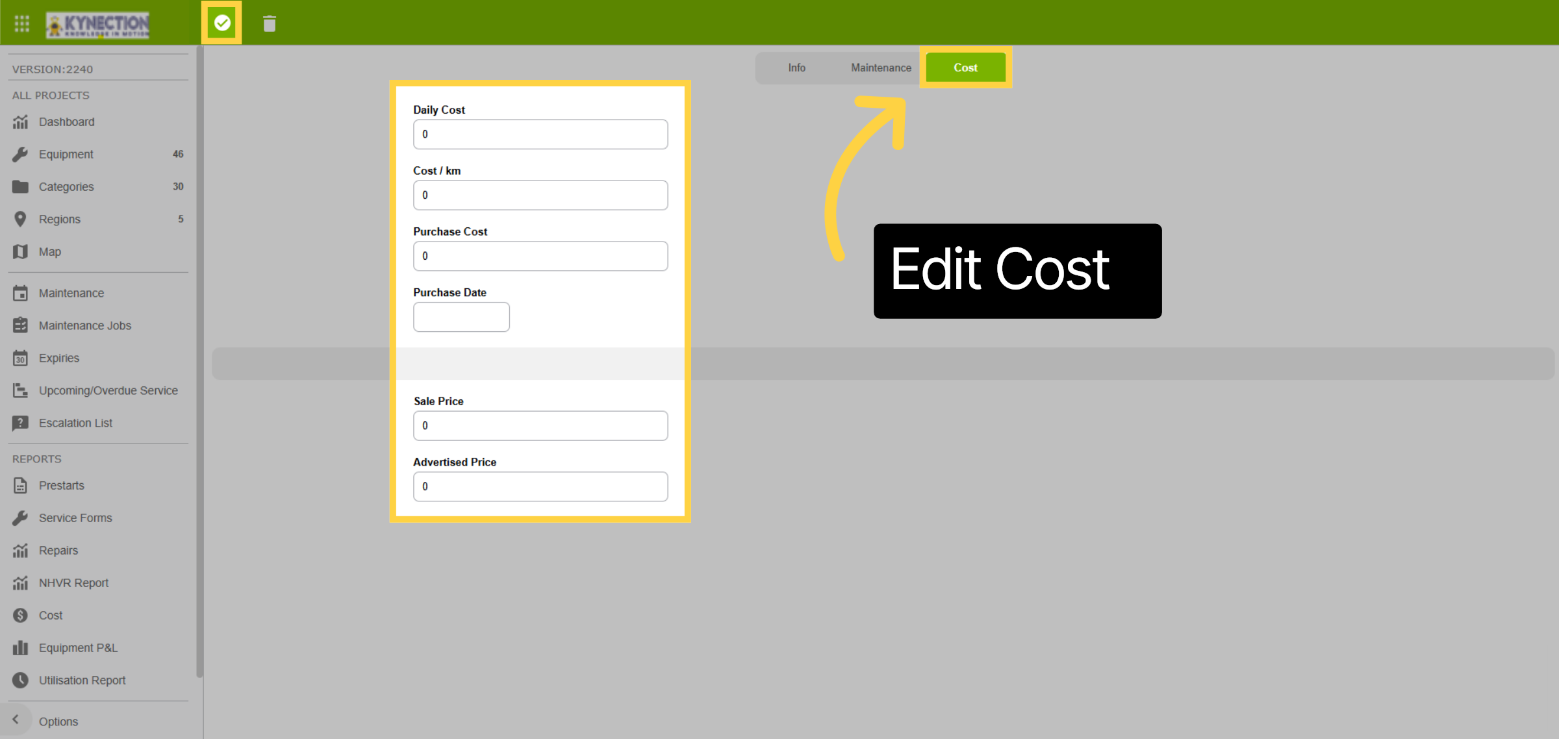
Task: Delete equipment using the trash icon
Action: 270,24
